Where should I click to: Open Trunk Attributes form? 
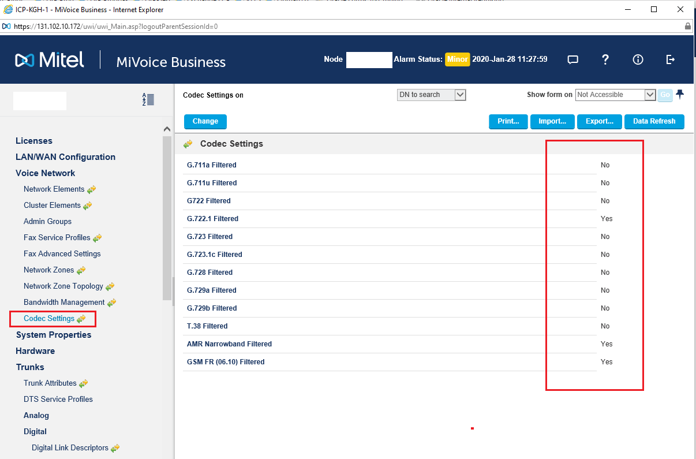[50, 383]
